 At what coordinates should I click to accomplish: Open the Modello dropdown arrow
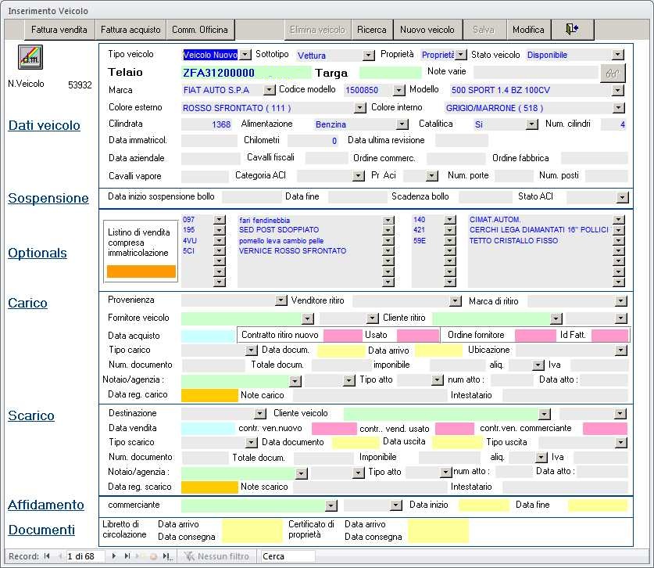(618, 90)
